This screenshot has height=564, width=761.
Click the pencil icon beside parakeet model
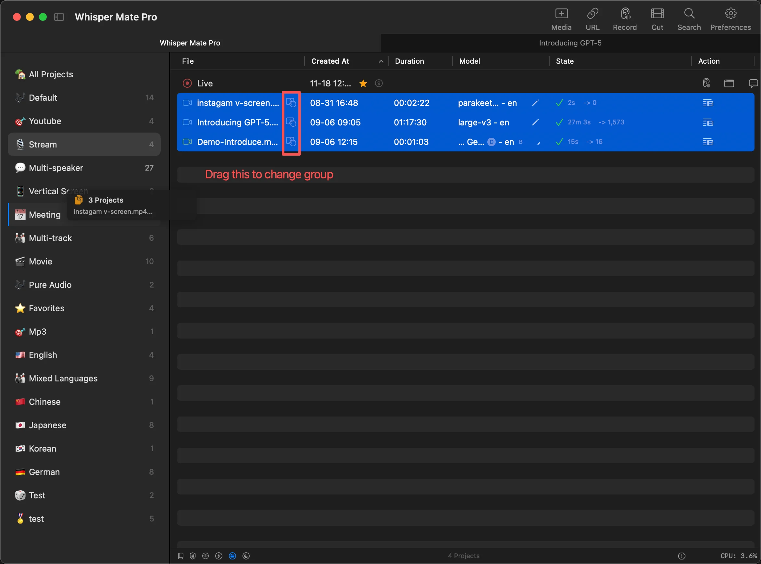[x=535, y=103]
